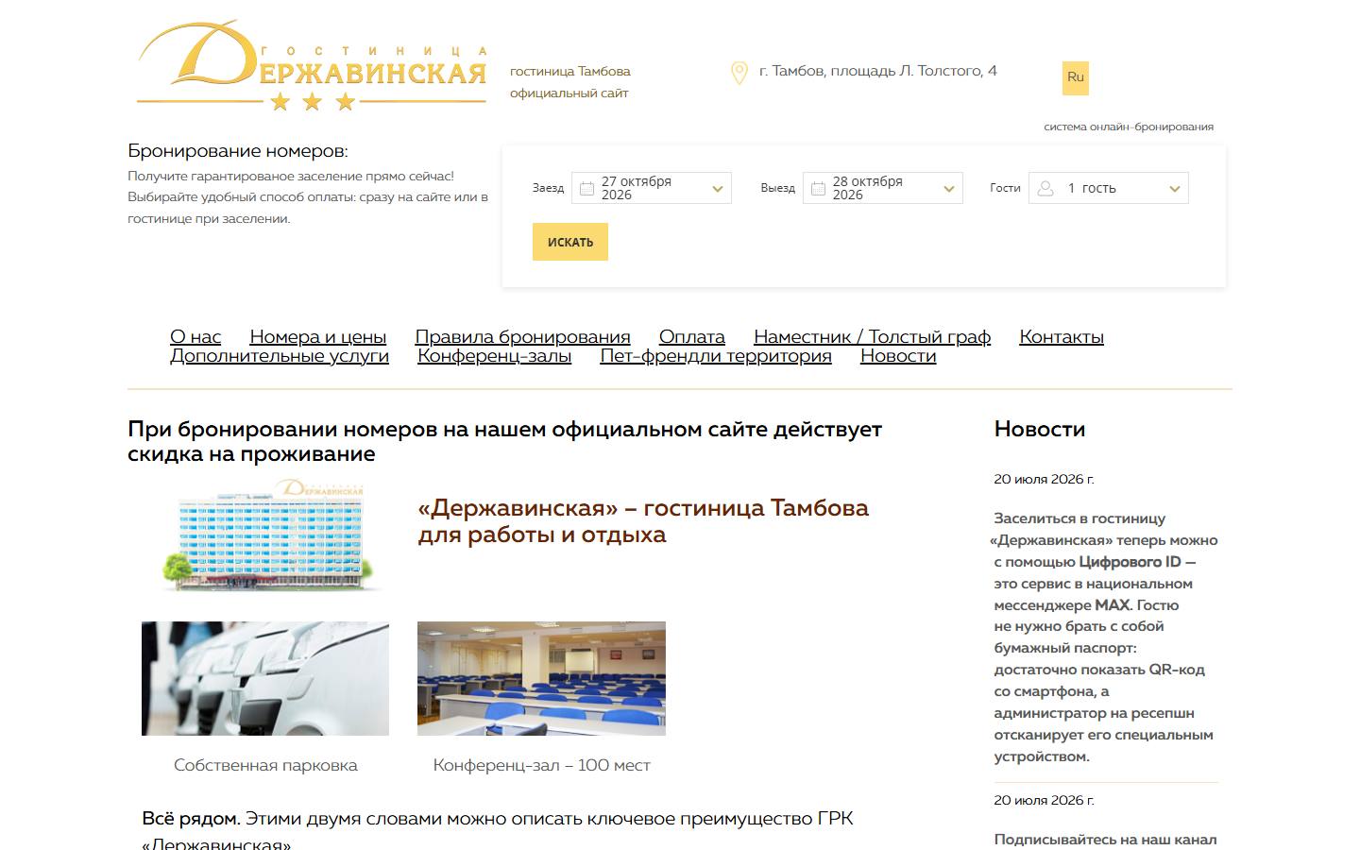Image resolution: width=1360 pixels, height=850 pixels.
Task: Click the Цифрового ID bold text
Action: (1130, 562)
